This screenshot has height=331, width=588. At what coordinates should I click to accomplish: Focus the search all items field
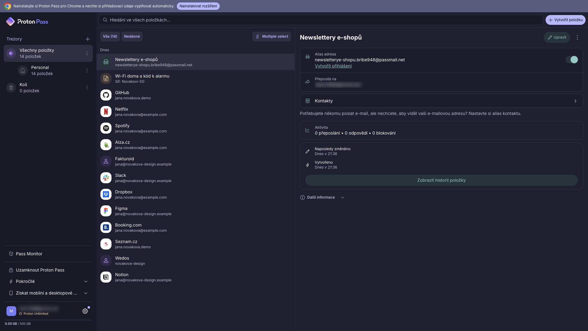(321, 20)
